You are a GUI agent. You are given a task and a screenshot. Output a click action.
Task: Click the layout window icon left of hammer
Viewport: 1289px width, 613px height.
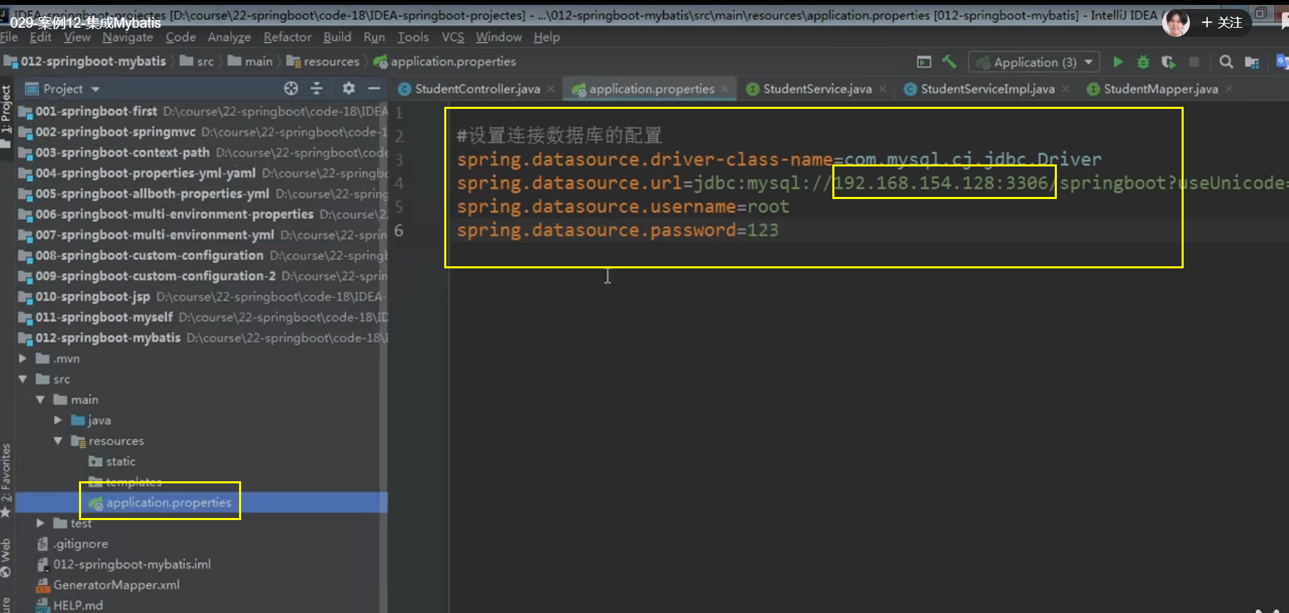924,62
